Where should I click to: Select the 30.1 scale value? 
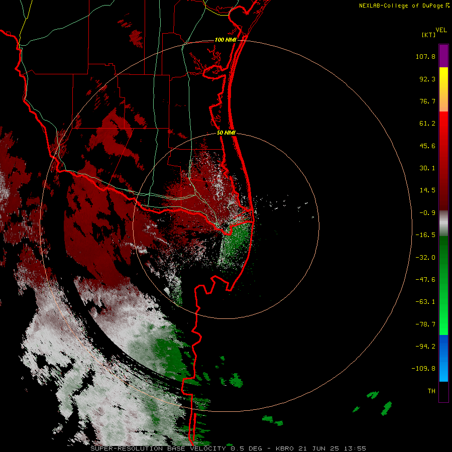click(x=427, y=168)
